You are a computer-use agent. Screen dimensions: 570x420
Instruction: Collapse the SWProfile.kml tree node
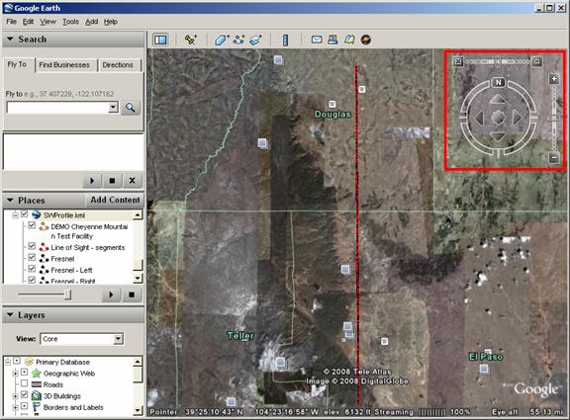pyautogui.click(x=15, y=215)
